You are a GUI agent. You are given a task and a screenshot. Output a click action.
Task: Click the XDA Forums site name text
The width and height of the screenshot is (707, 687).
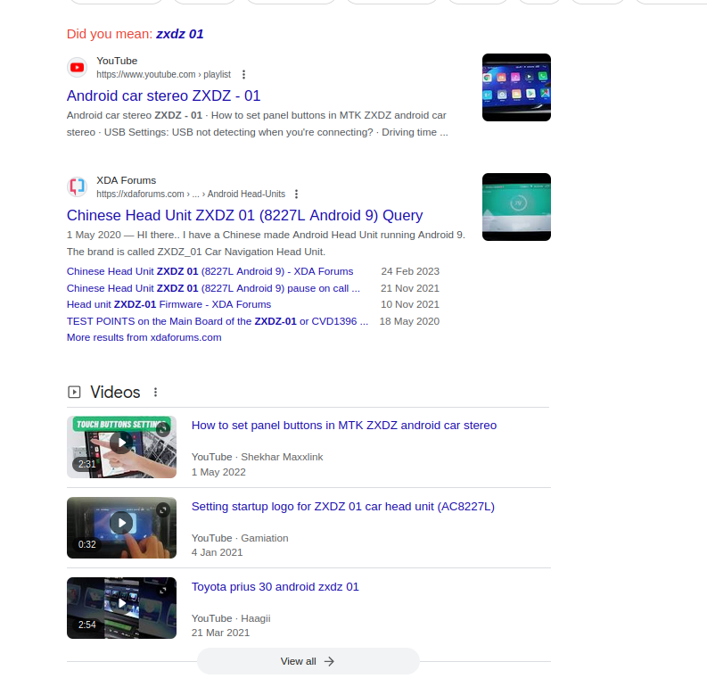coord(127,180)
